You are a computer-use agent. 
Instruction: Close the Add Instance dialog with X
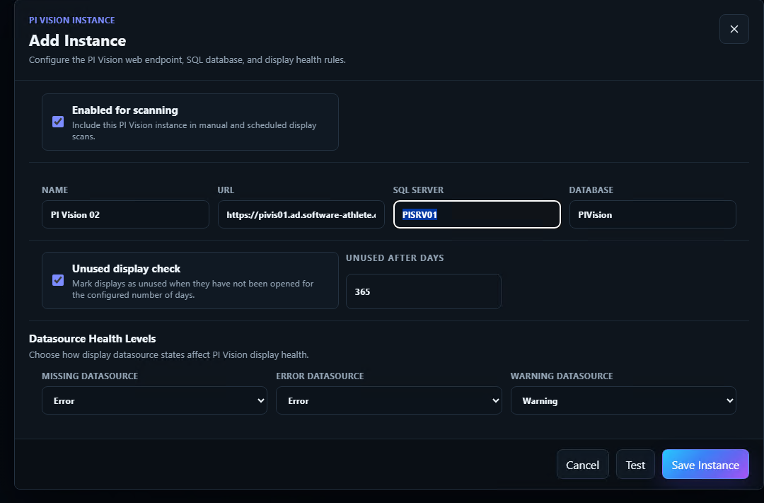734,29
